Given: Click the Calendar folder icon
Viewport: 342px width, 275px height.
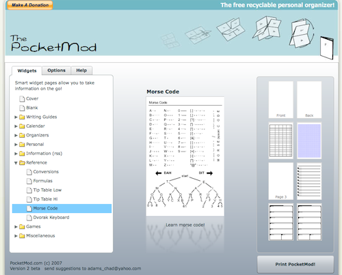Looking at the screenshot, I should (x=22, y=126).
